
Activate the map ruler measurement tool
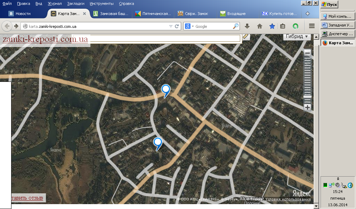[246, 36]
